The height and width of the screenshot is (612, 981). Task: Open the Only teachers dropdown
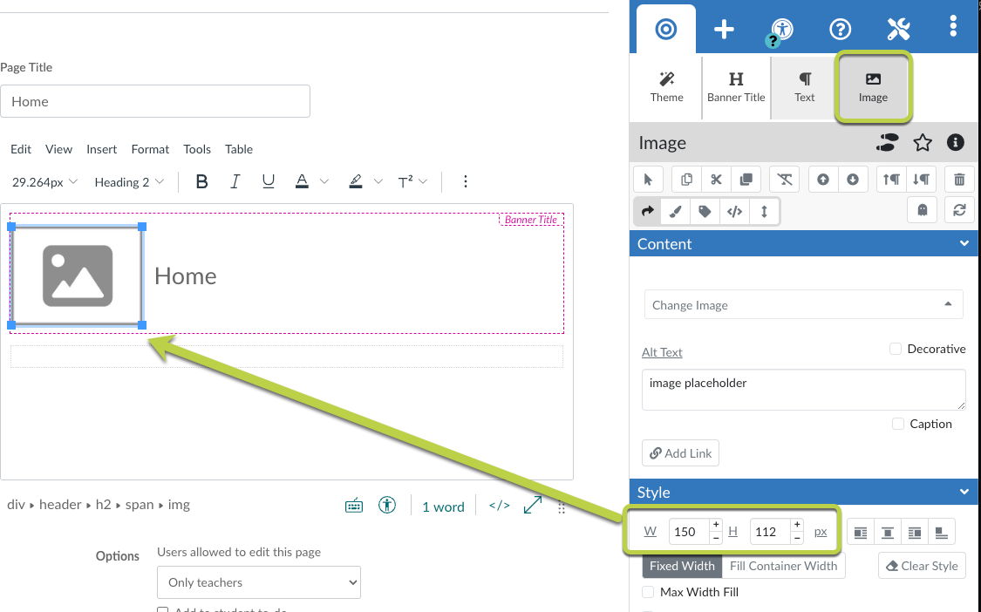[258, 582]
